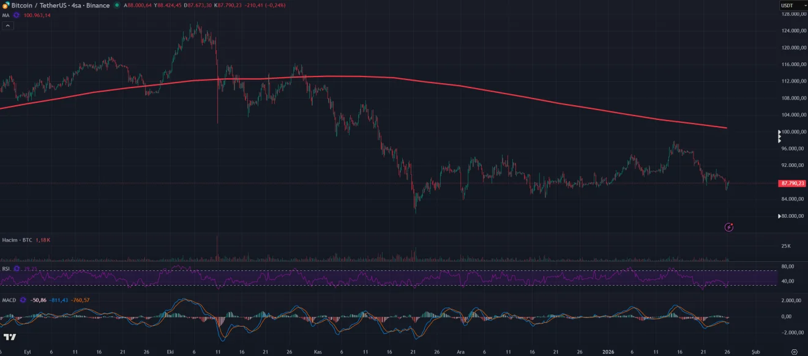Open time axis settings gear icon
This screenshot has width=808, height=356.
[794, 352]
